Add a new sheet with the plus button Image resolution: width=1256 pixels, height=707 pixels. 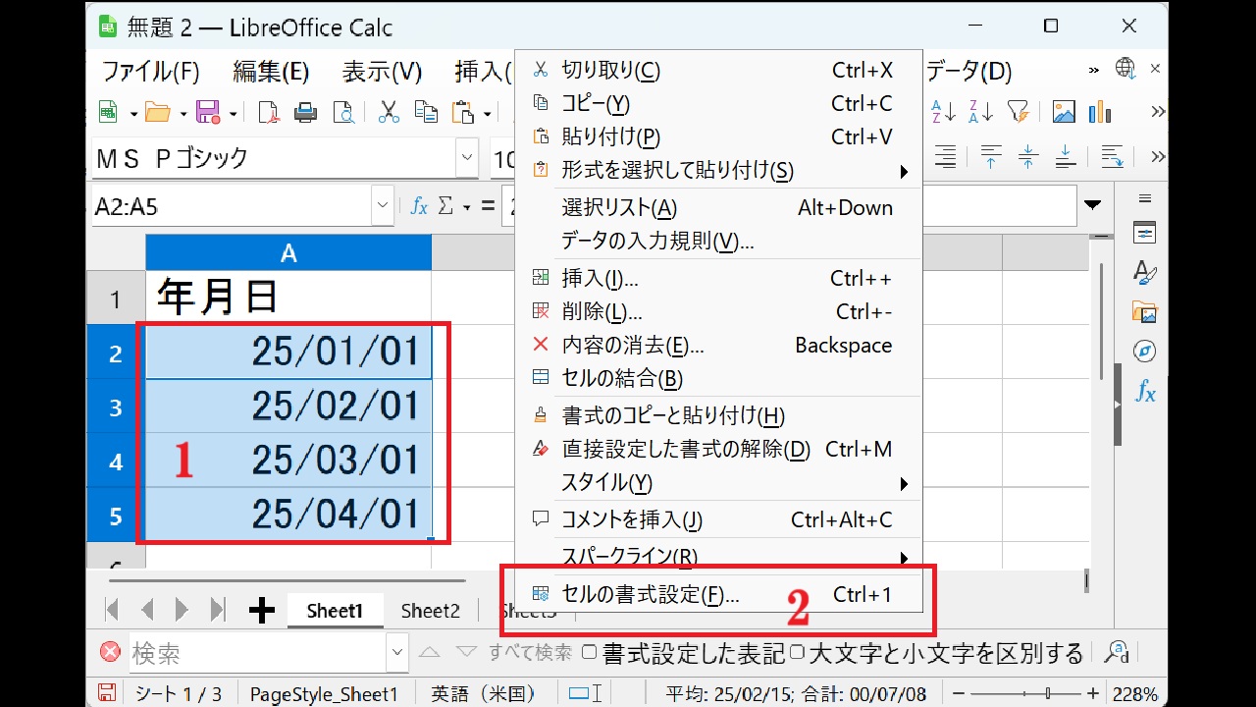click(261, 611)
